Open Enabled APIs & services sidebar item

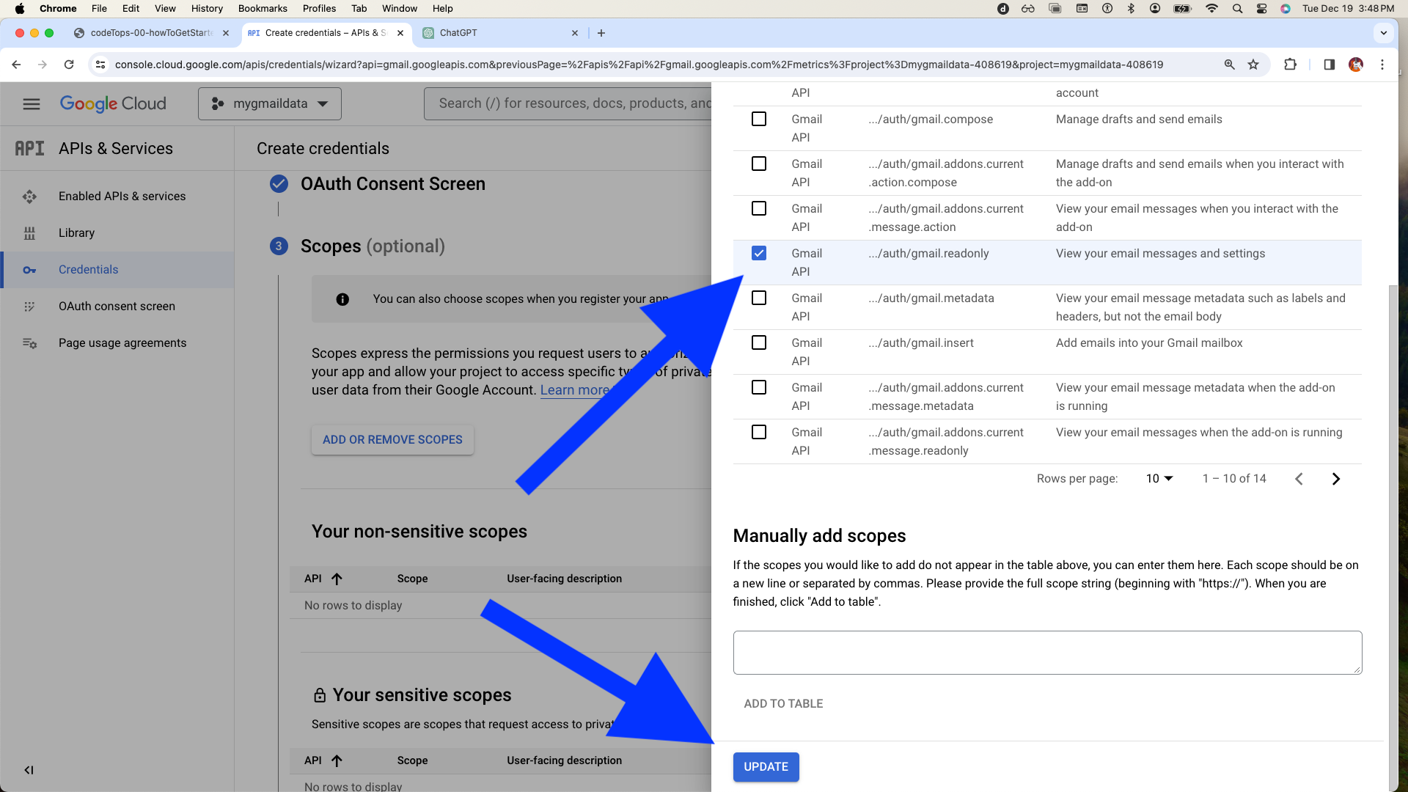coord(117,197)
